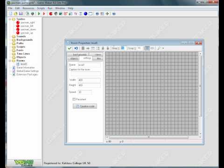Lock all instances in the room
The height and width of the screenshot is (168, 224).
pyautogui.click(x=103, y=48)
